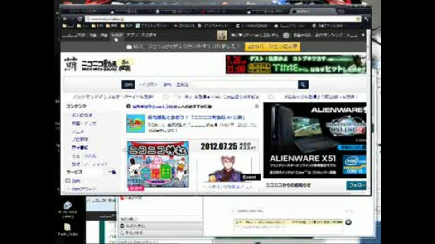
Task: Open the ニコニコ町会議 recommended article title
Action: coord(196,117)
